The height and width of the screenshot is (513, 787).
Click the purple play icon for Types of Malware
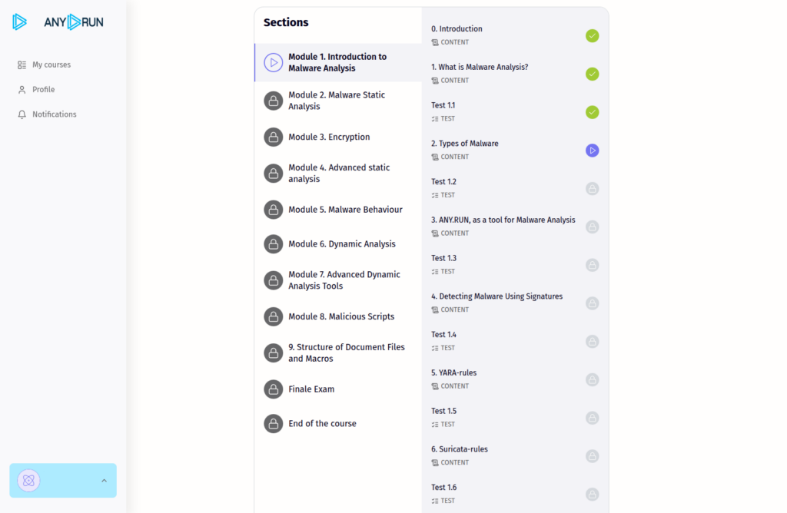coord(593,151)
